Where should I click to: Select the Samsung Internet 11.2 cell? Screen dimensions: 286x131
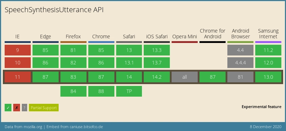[x=268, y=50]
